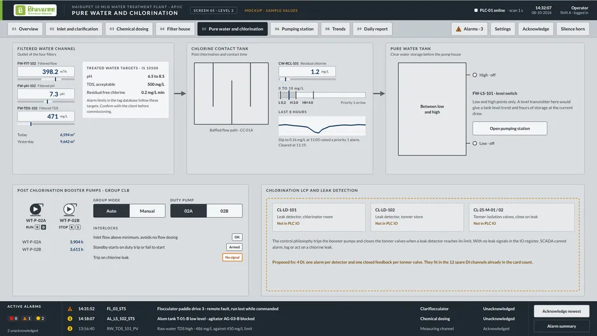Click the CW-RCL-101 residual chlorine value 1.2
Viewport: 597px width, 336px height.
tap(307, 72)
